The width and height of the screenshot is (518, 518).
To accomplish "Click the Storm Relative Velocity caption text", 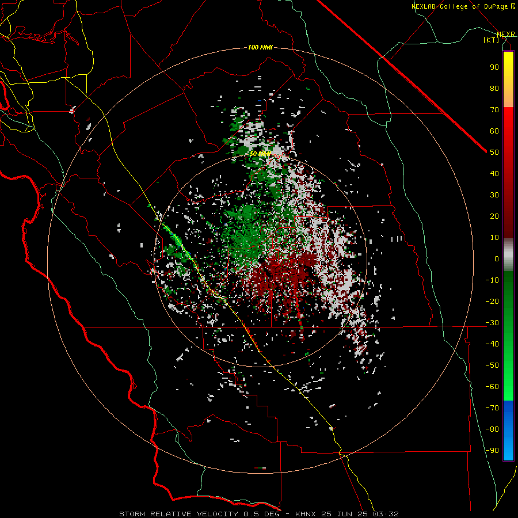I will tap(259, 514).
